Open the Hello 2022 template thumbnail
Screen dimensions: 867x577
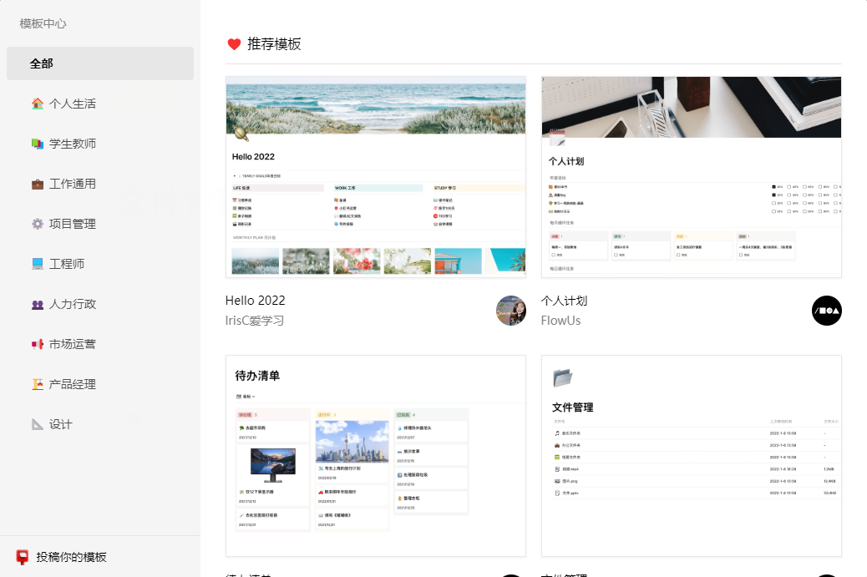point(375,175)
